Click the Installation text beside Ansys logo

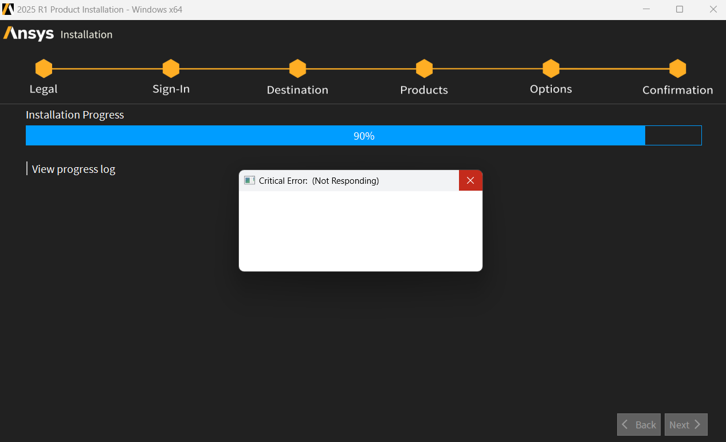click(87, 35)
